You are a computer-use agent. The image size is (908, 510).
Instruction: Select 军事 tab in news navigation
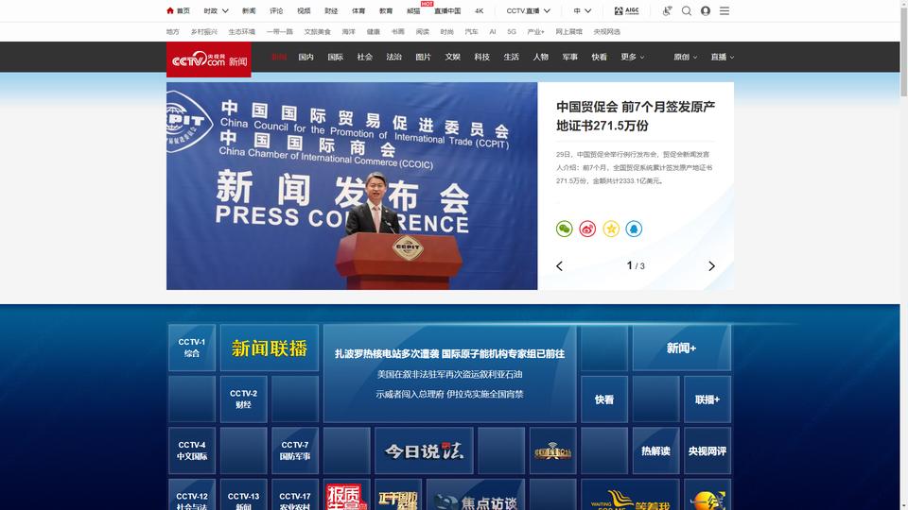point(569,58)
